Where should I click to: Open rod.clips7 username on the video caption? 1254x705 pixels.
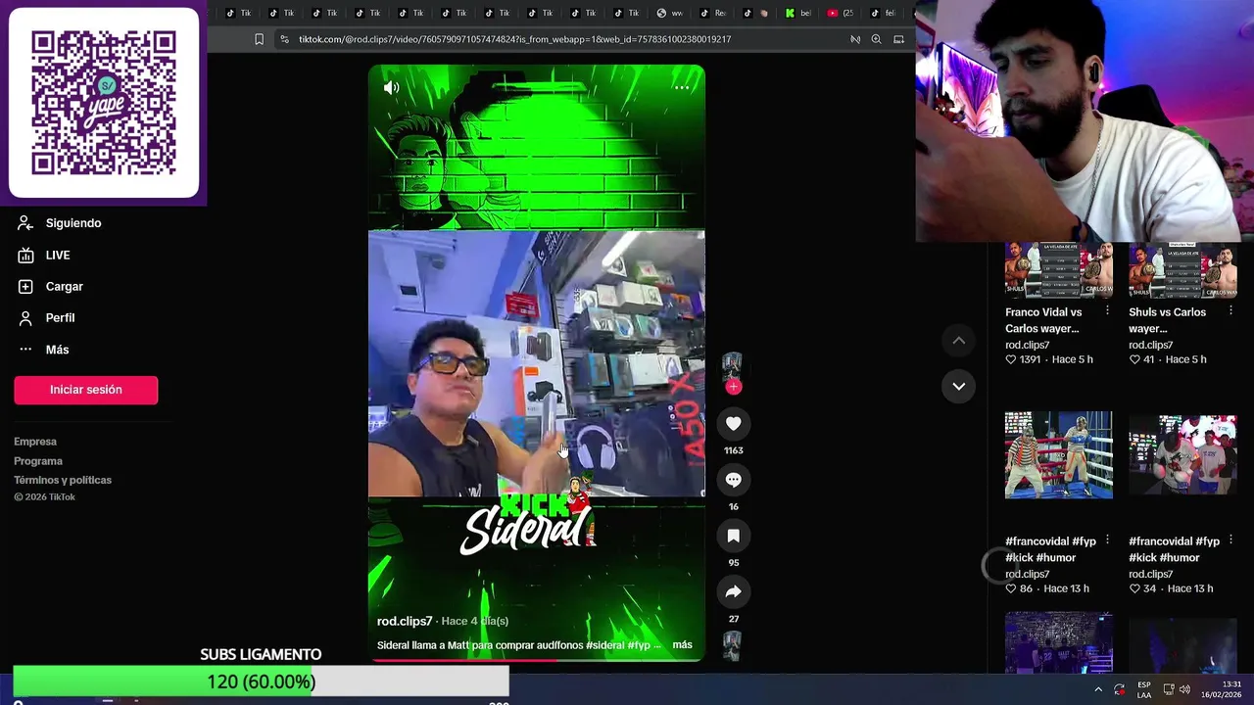tap(405, 621)
